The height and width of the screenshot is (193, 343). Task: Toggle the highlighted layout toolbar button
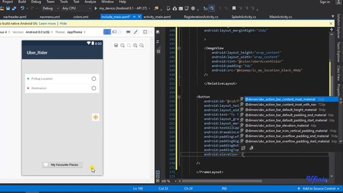212,9
